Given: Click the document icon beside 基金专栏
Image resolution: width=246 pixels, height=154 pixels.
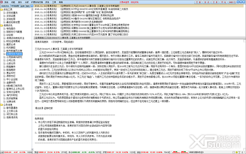Looking at the screenshot, I should [5, 73].
